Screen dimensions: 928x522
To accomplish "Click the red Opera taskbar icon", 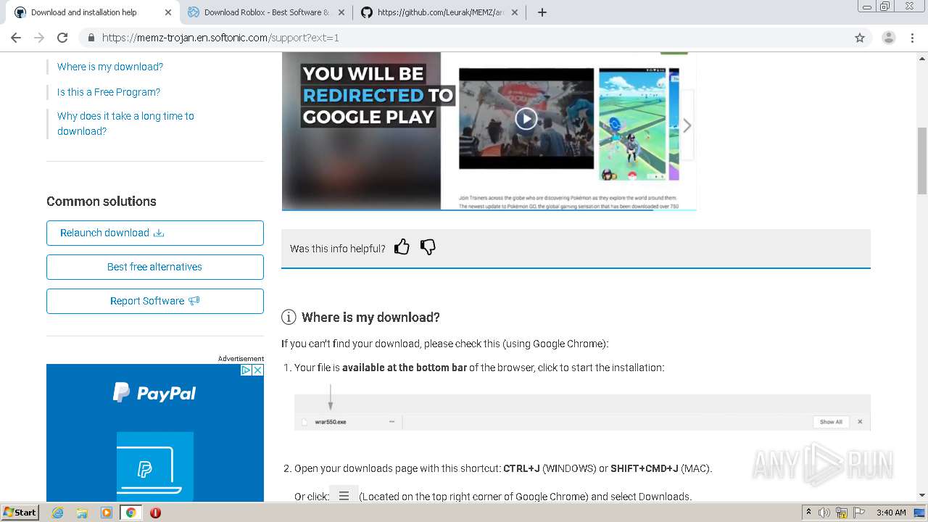I will pyautogui.click(x=155, y=513).
